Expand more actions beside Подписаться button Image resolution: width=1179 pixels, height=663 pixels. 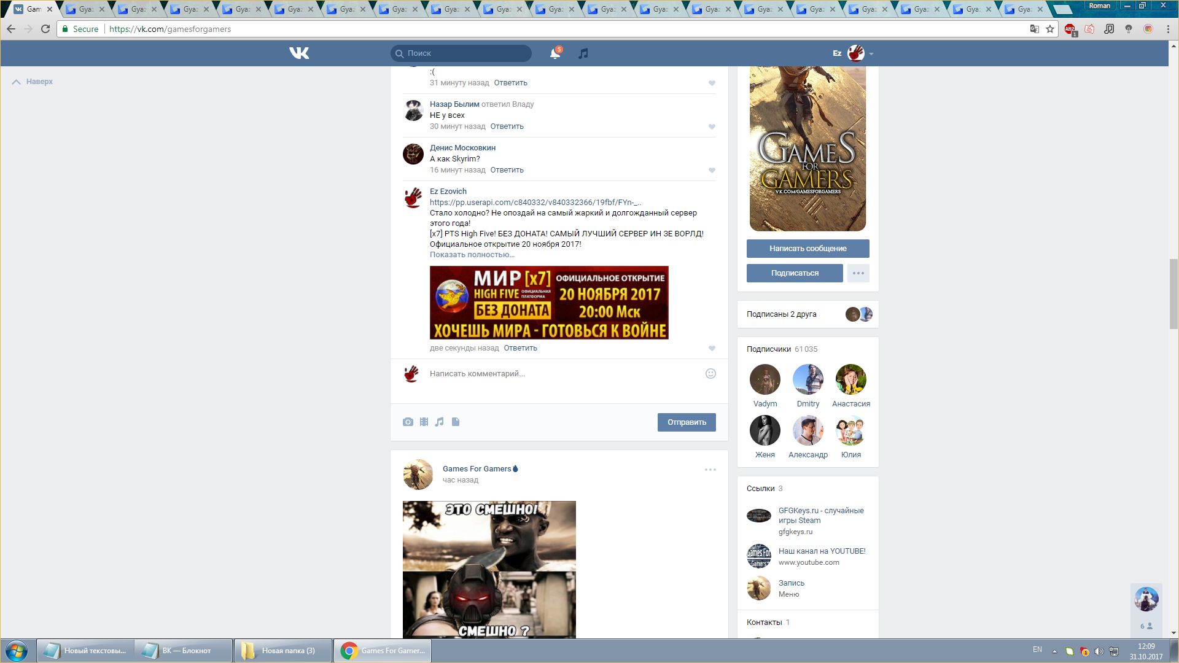coord(858,273)
